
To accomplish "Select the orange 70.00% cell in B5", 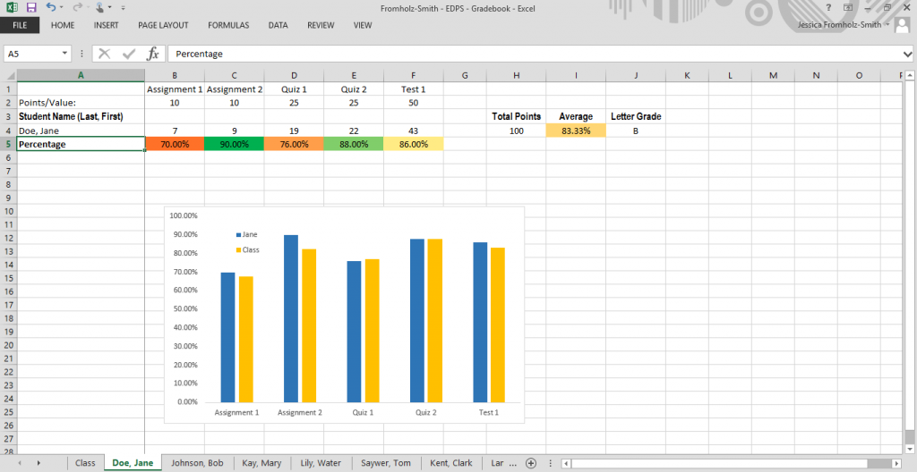I will coord(174,144).
